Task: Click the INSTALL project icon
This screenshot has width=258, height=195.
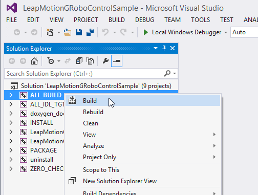Action: click(x=24, y=123)
